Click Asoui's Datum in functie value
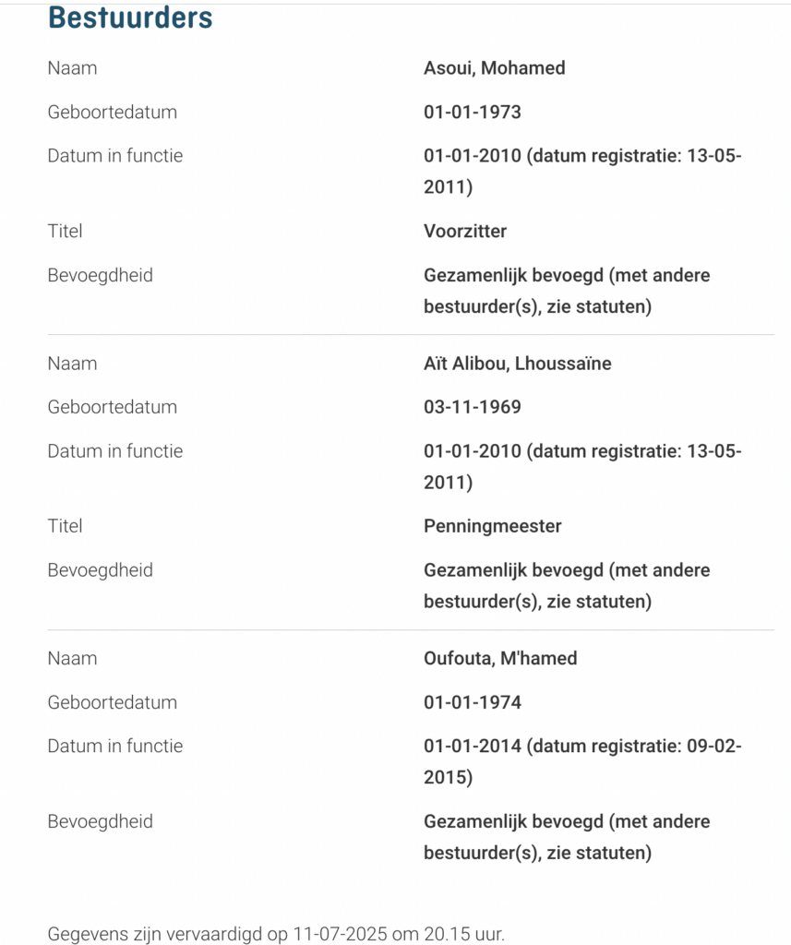The image size is (791, 945). [582, 171]
